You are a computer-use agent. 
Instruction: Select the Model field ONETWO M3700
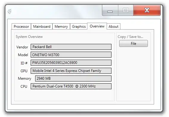[x=71, y=55]
